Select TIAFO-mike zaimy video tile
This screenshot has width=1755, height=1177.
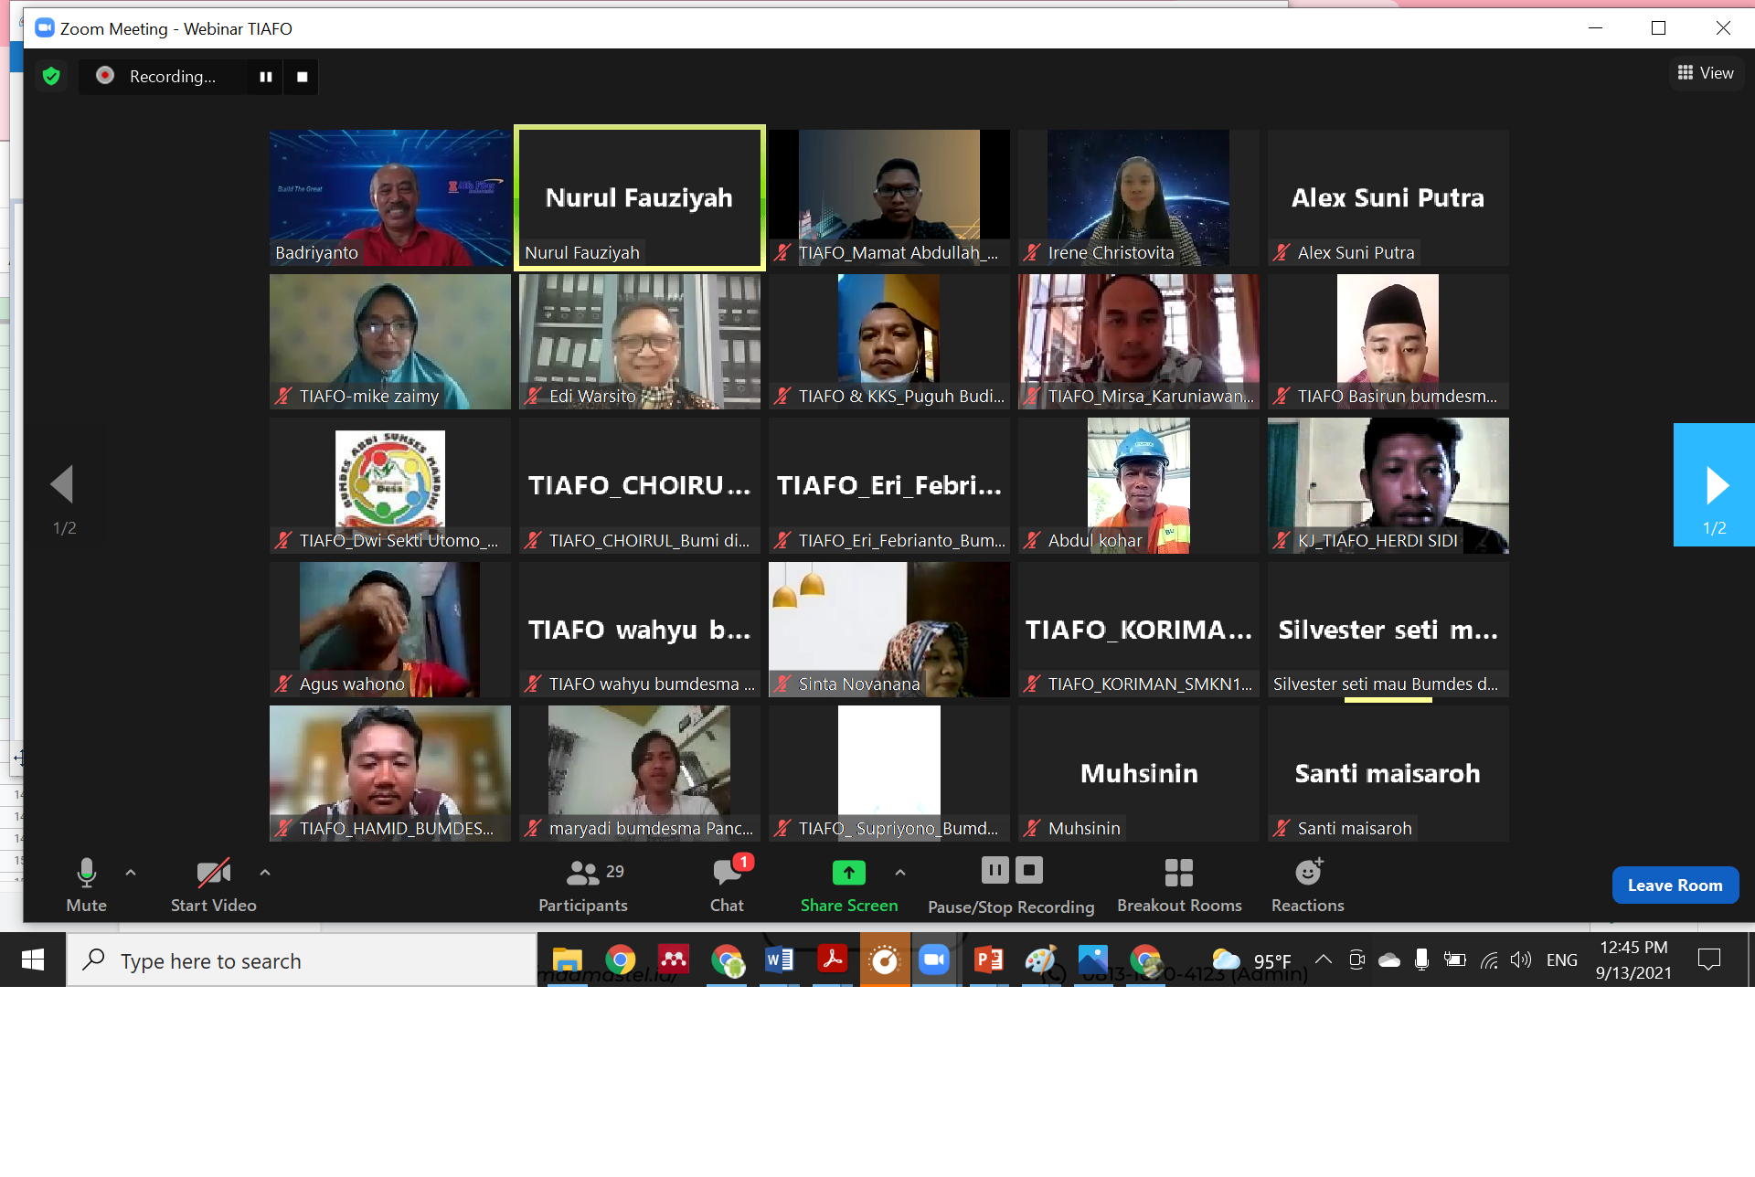pyautogui.click(x=390, y=342)
